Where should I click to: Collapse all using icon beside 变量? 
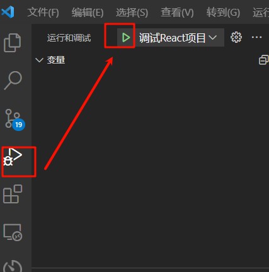tap(264, 60)
